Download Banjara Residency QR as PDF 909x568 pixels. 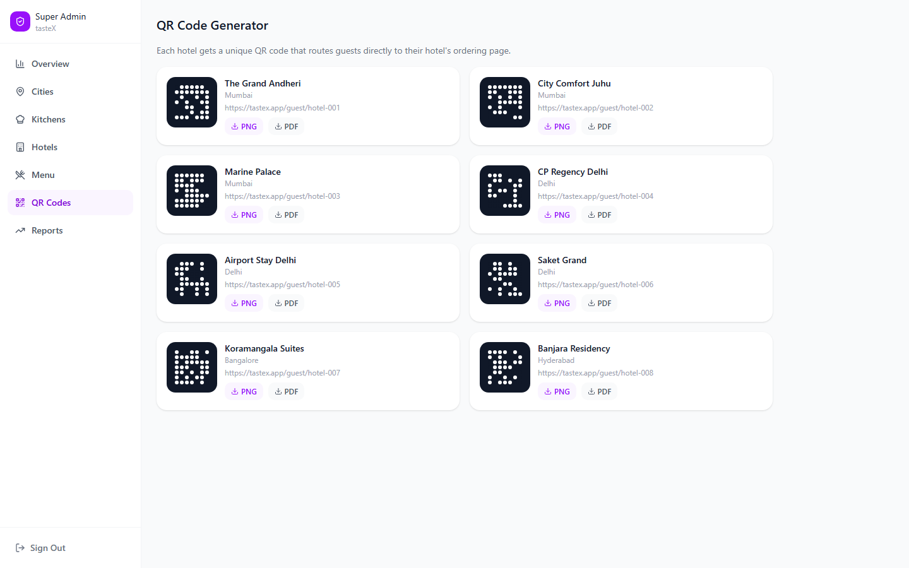tap(600, 391)
